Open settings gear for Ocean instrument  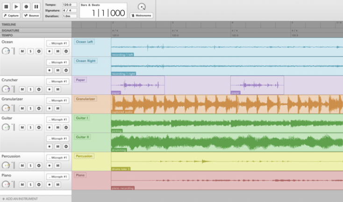[39, 51]
